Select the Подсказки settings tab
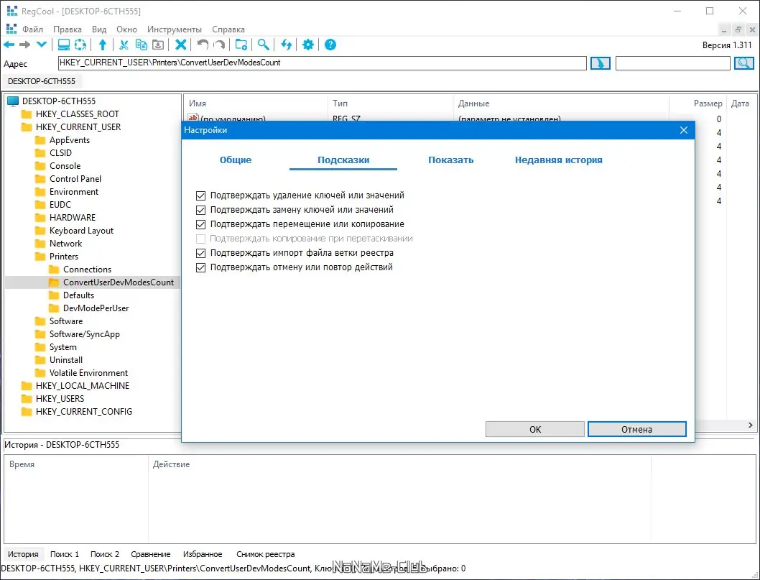The width and height of the screenshot is (760, 580). (343, 160)
